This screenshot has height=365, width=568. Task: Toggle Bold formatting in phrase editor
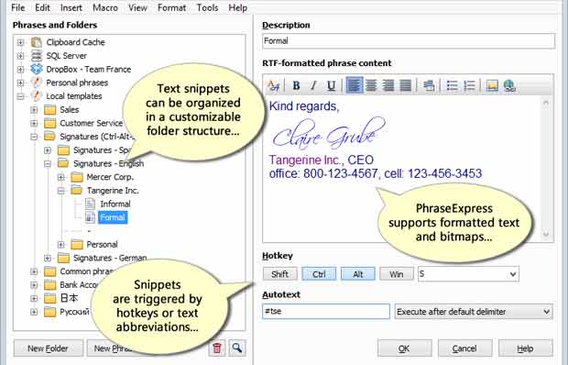click(x=296, y=85)
